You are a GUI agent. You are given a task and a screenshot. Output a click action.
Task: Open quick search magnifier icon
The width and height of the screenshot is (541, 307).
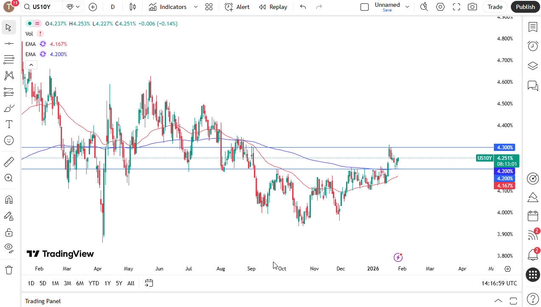(x=424, y=7)
